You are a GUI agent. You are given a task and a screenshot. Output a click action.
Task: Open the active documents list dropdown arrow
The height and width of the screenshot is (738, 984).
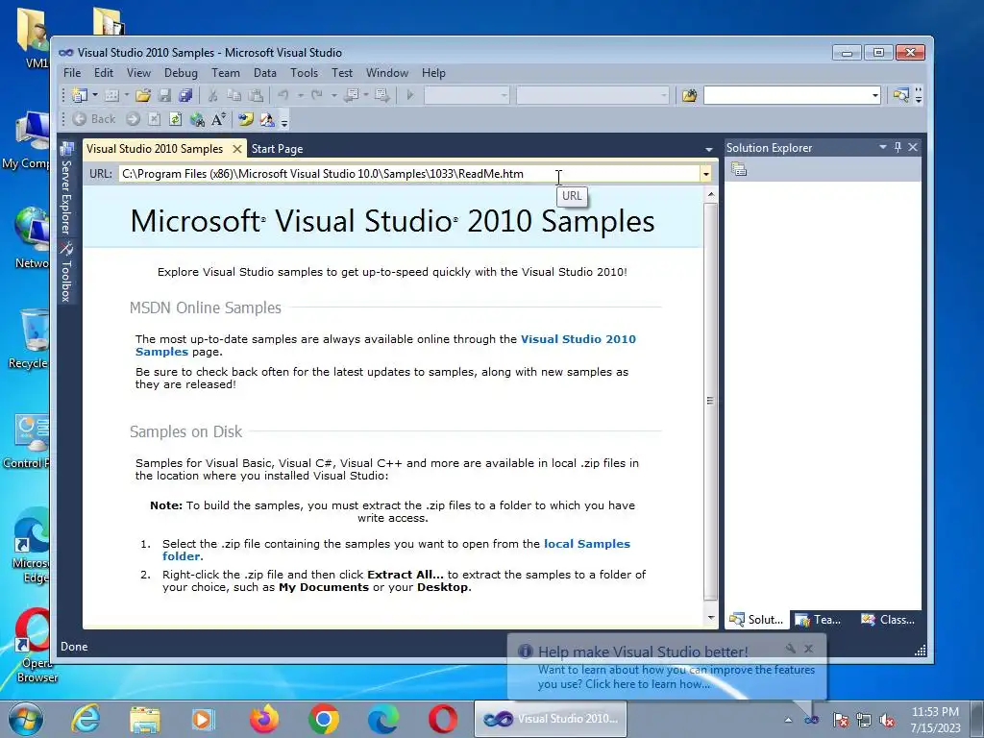[709, 149]
